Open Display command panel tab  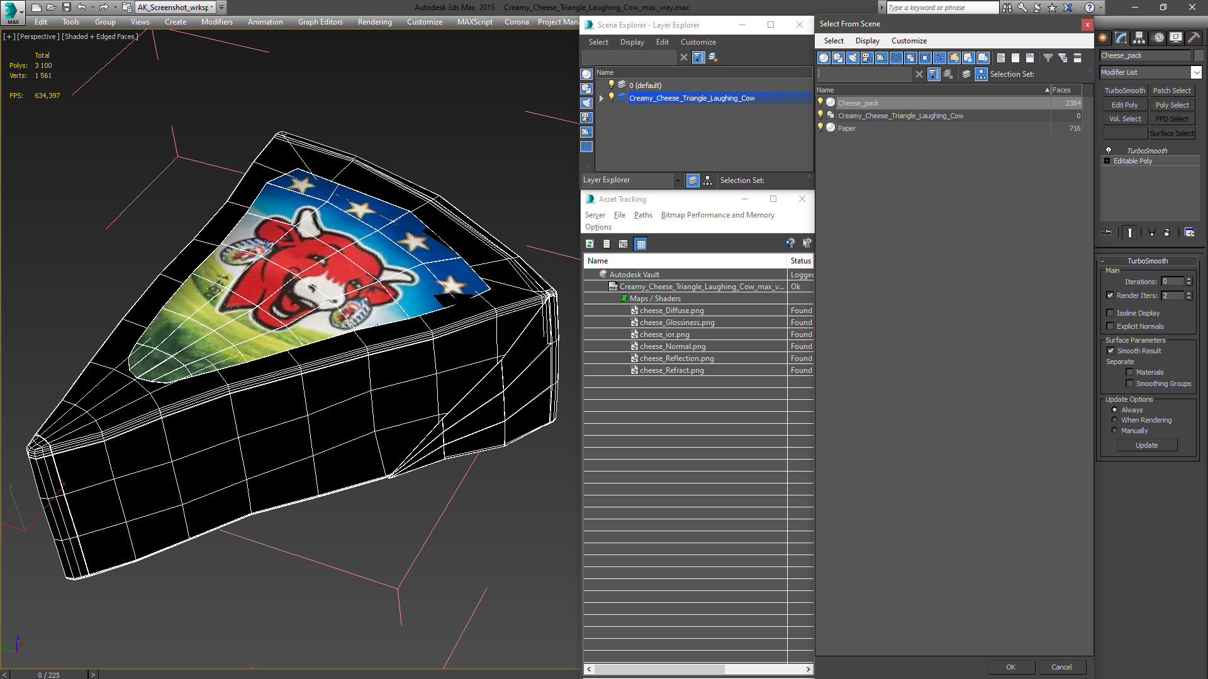1175,38
